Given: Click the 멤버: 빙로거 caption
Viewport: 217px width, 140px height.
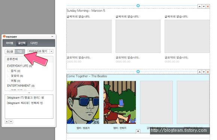Looking at the screenshot, I should pyautogui.click(x=83, y=128).
